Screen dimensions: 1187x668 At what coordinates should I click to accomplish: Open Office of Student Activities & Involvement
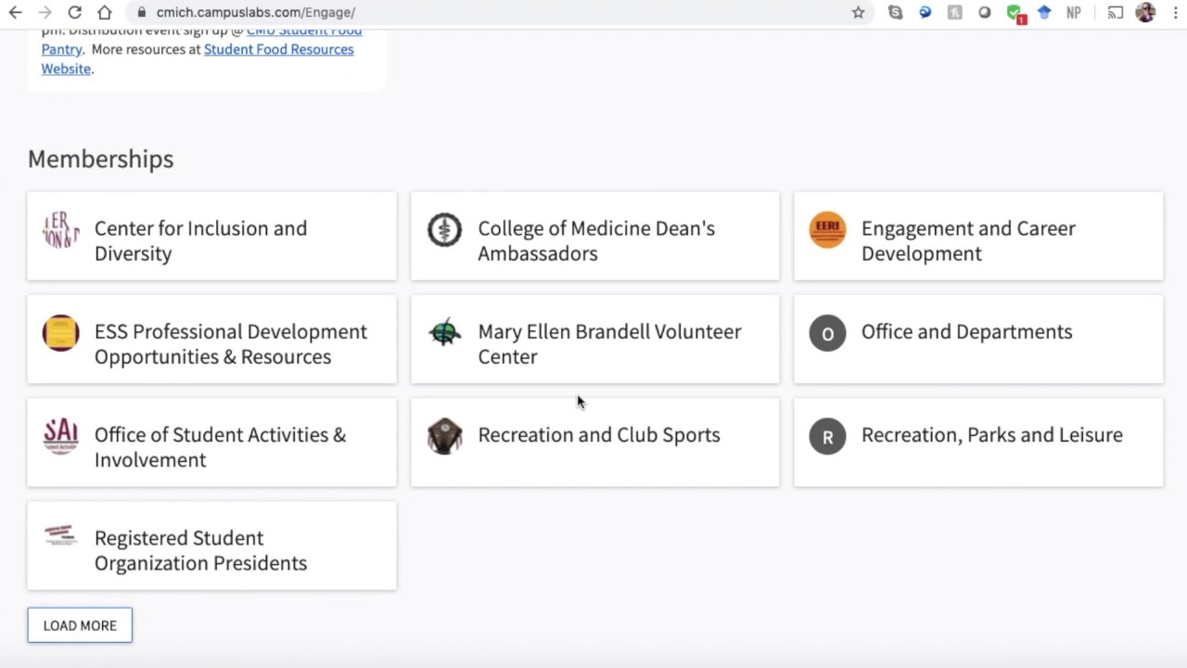tap(211, 443)
